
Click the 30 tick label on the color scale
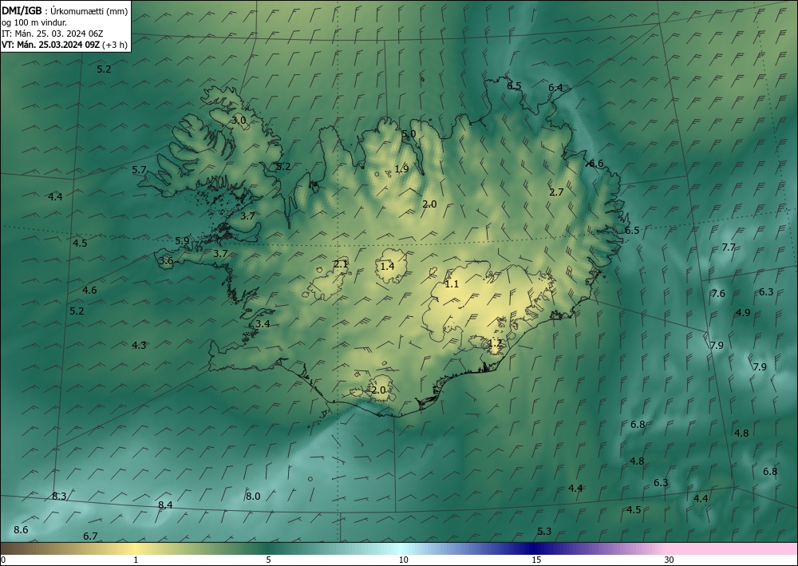669,560
